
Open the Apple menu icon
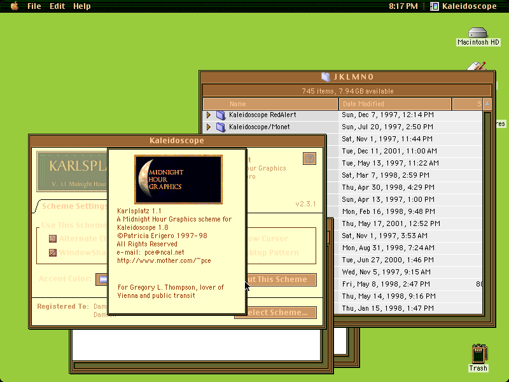15,6
